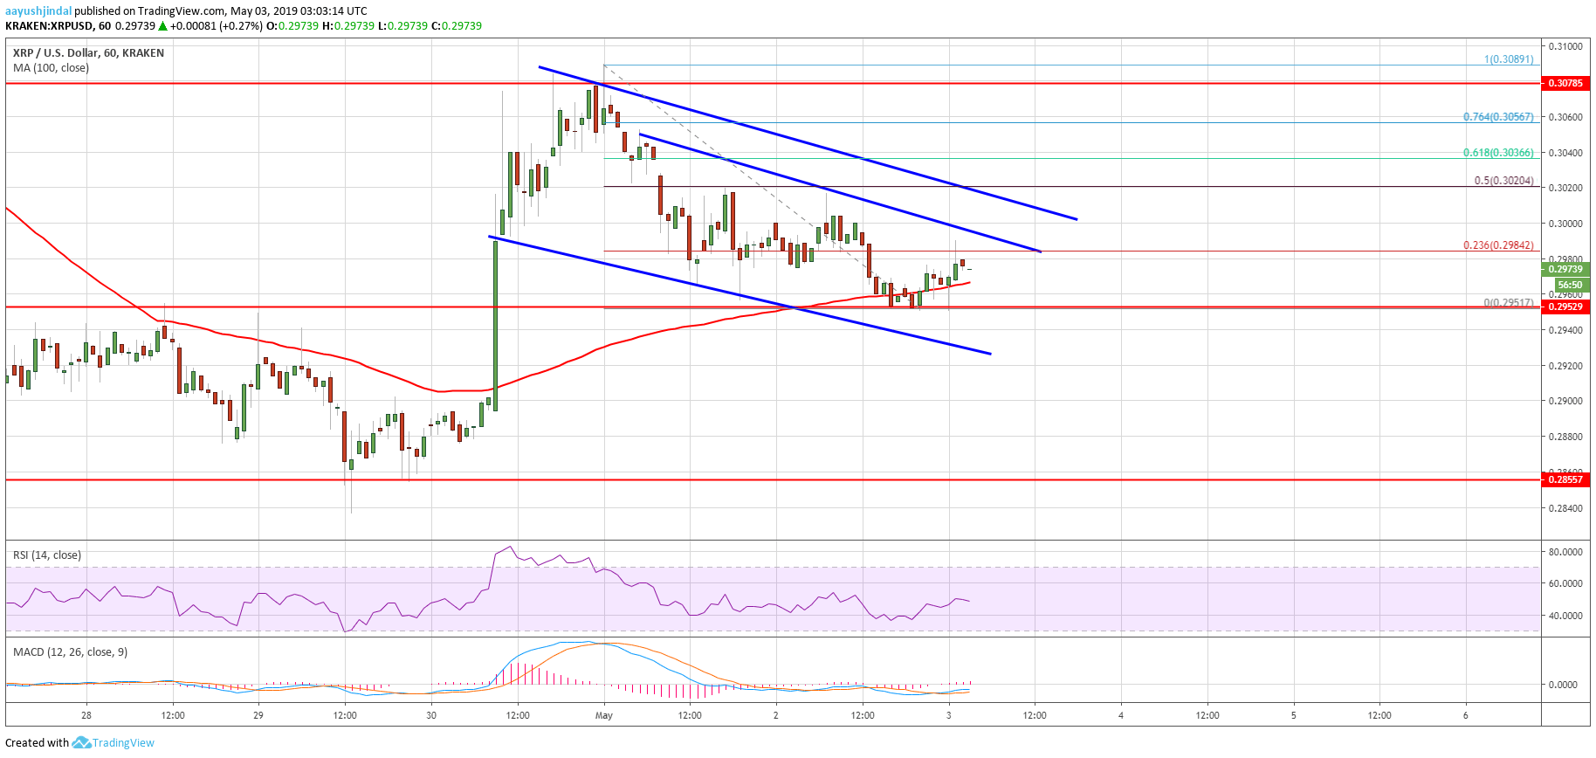Click the 0.764(0.30567) Fibonacci label

(x=1498, y=117)
